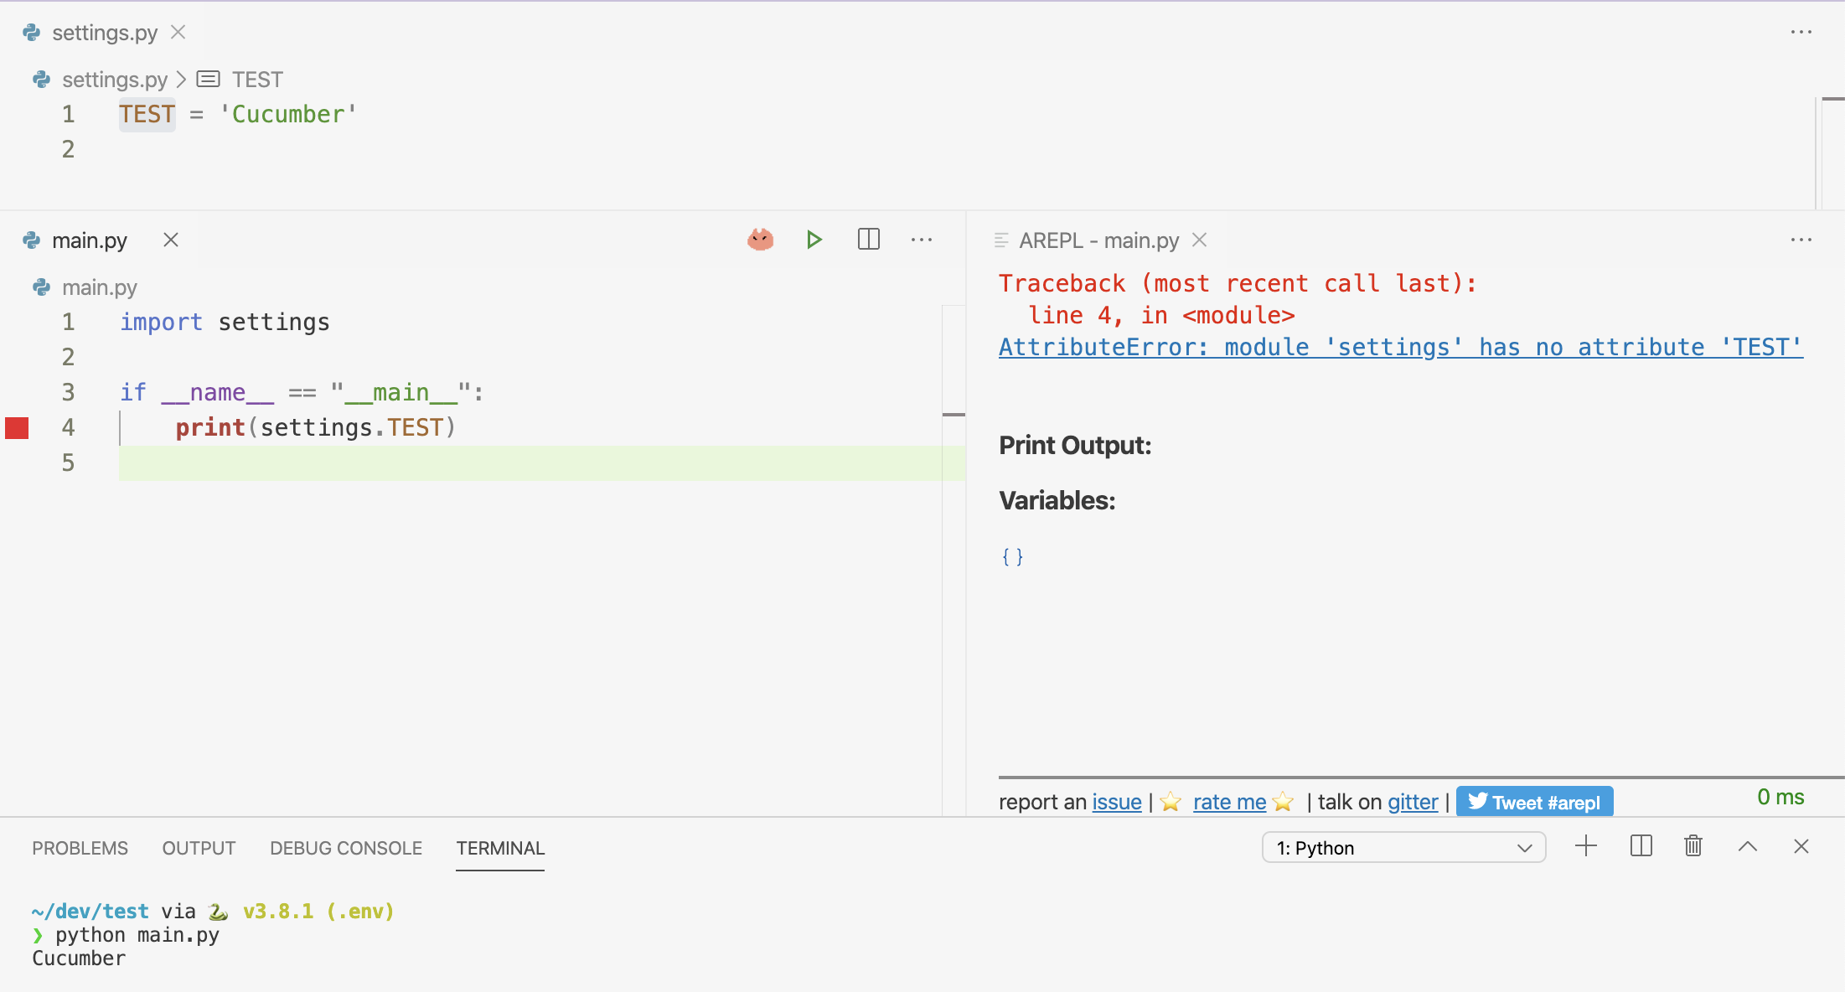The width and height of the screenshot is (1845, 992).
Task: Open the '1: Python' terminal selector dropdown
Action: click(1403, 847)
